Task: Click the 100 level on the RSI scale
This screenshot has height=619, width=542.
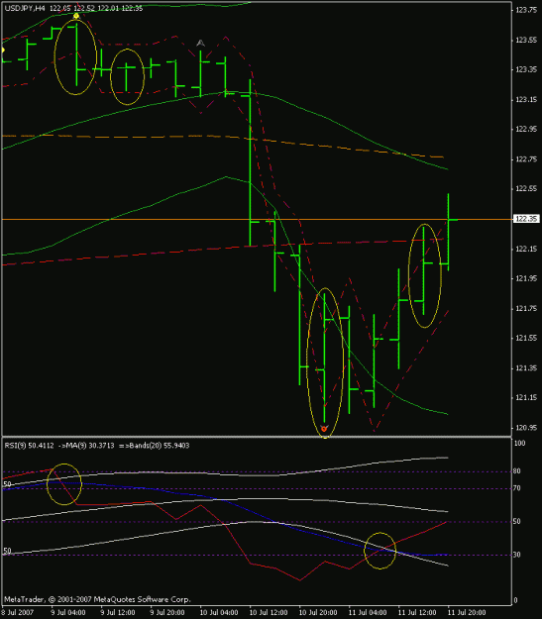Action: [x=519, y=443]
